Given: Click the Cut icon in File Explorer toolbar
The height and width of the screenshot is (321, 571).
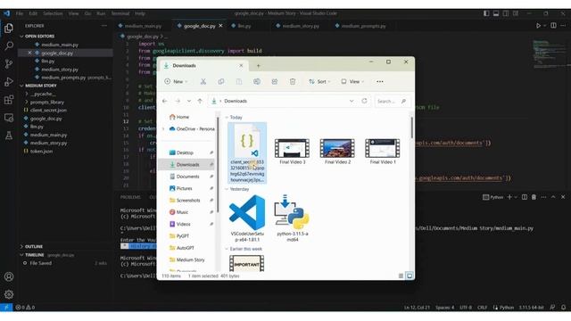Looking at the screenshot, I should [x=203, y=81].
